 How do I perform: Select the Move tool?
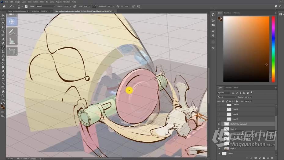point(3,15)
